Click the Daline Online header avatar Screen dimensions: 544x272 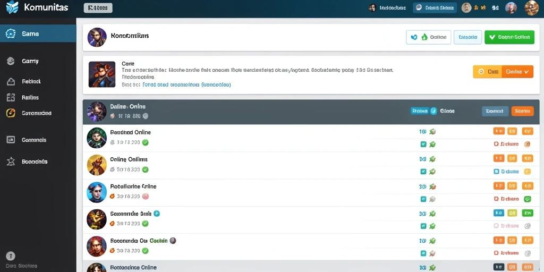tap(97, 112)
